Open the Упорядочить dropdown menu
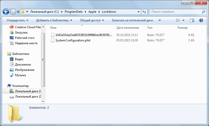 (x=17, y=20)
